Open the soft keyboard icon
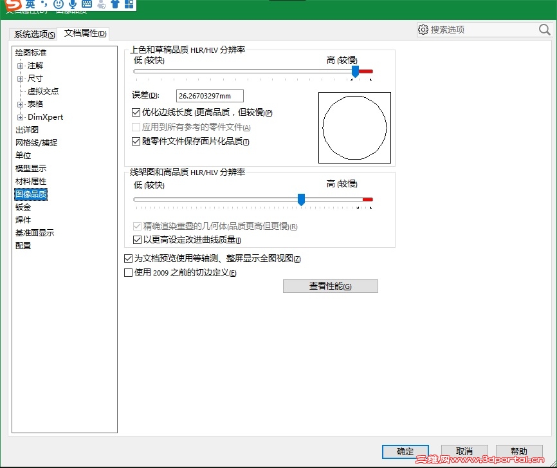557x468 pixels. click(86, 5)
